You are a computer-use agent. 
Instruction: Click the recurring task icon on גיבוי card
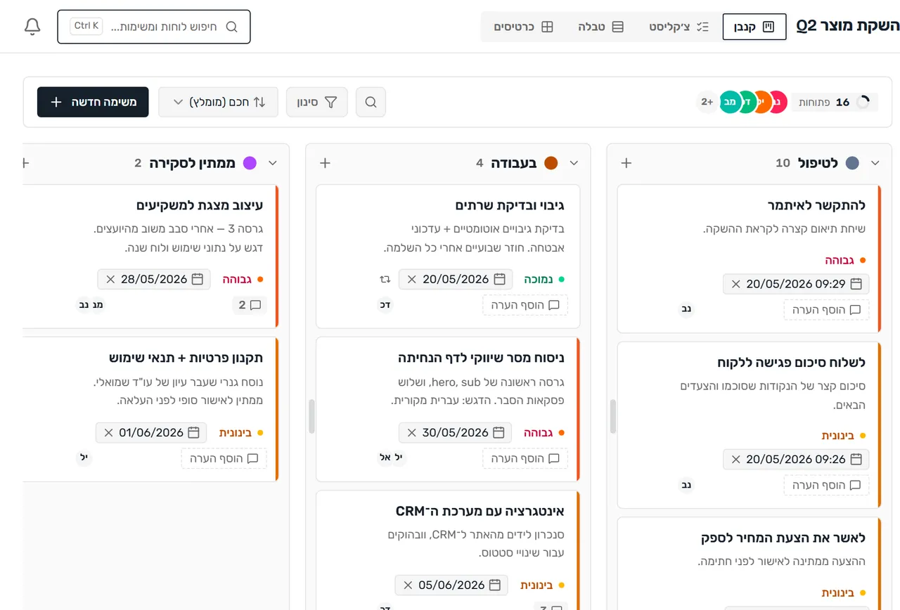point(385,279)
